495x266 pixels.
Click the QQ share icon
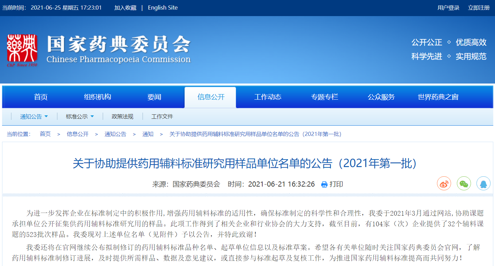(x=483, y=184)
